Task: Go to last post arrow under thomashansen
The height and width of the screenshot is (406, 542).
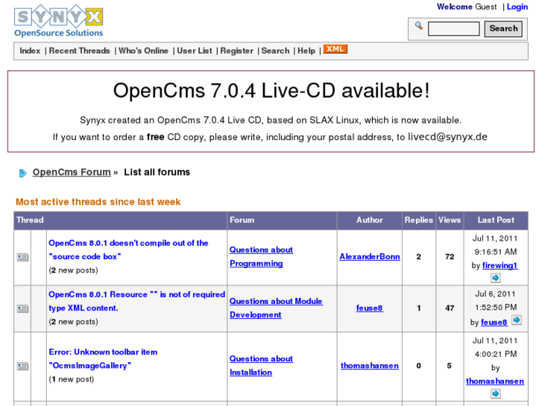Action: coord(495,393)
